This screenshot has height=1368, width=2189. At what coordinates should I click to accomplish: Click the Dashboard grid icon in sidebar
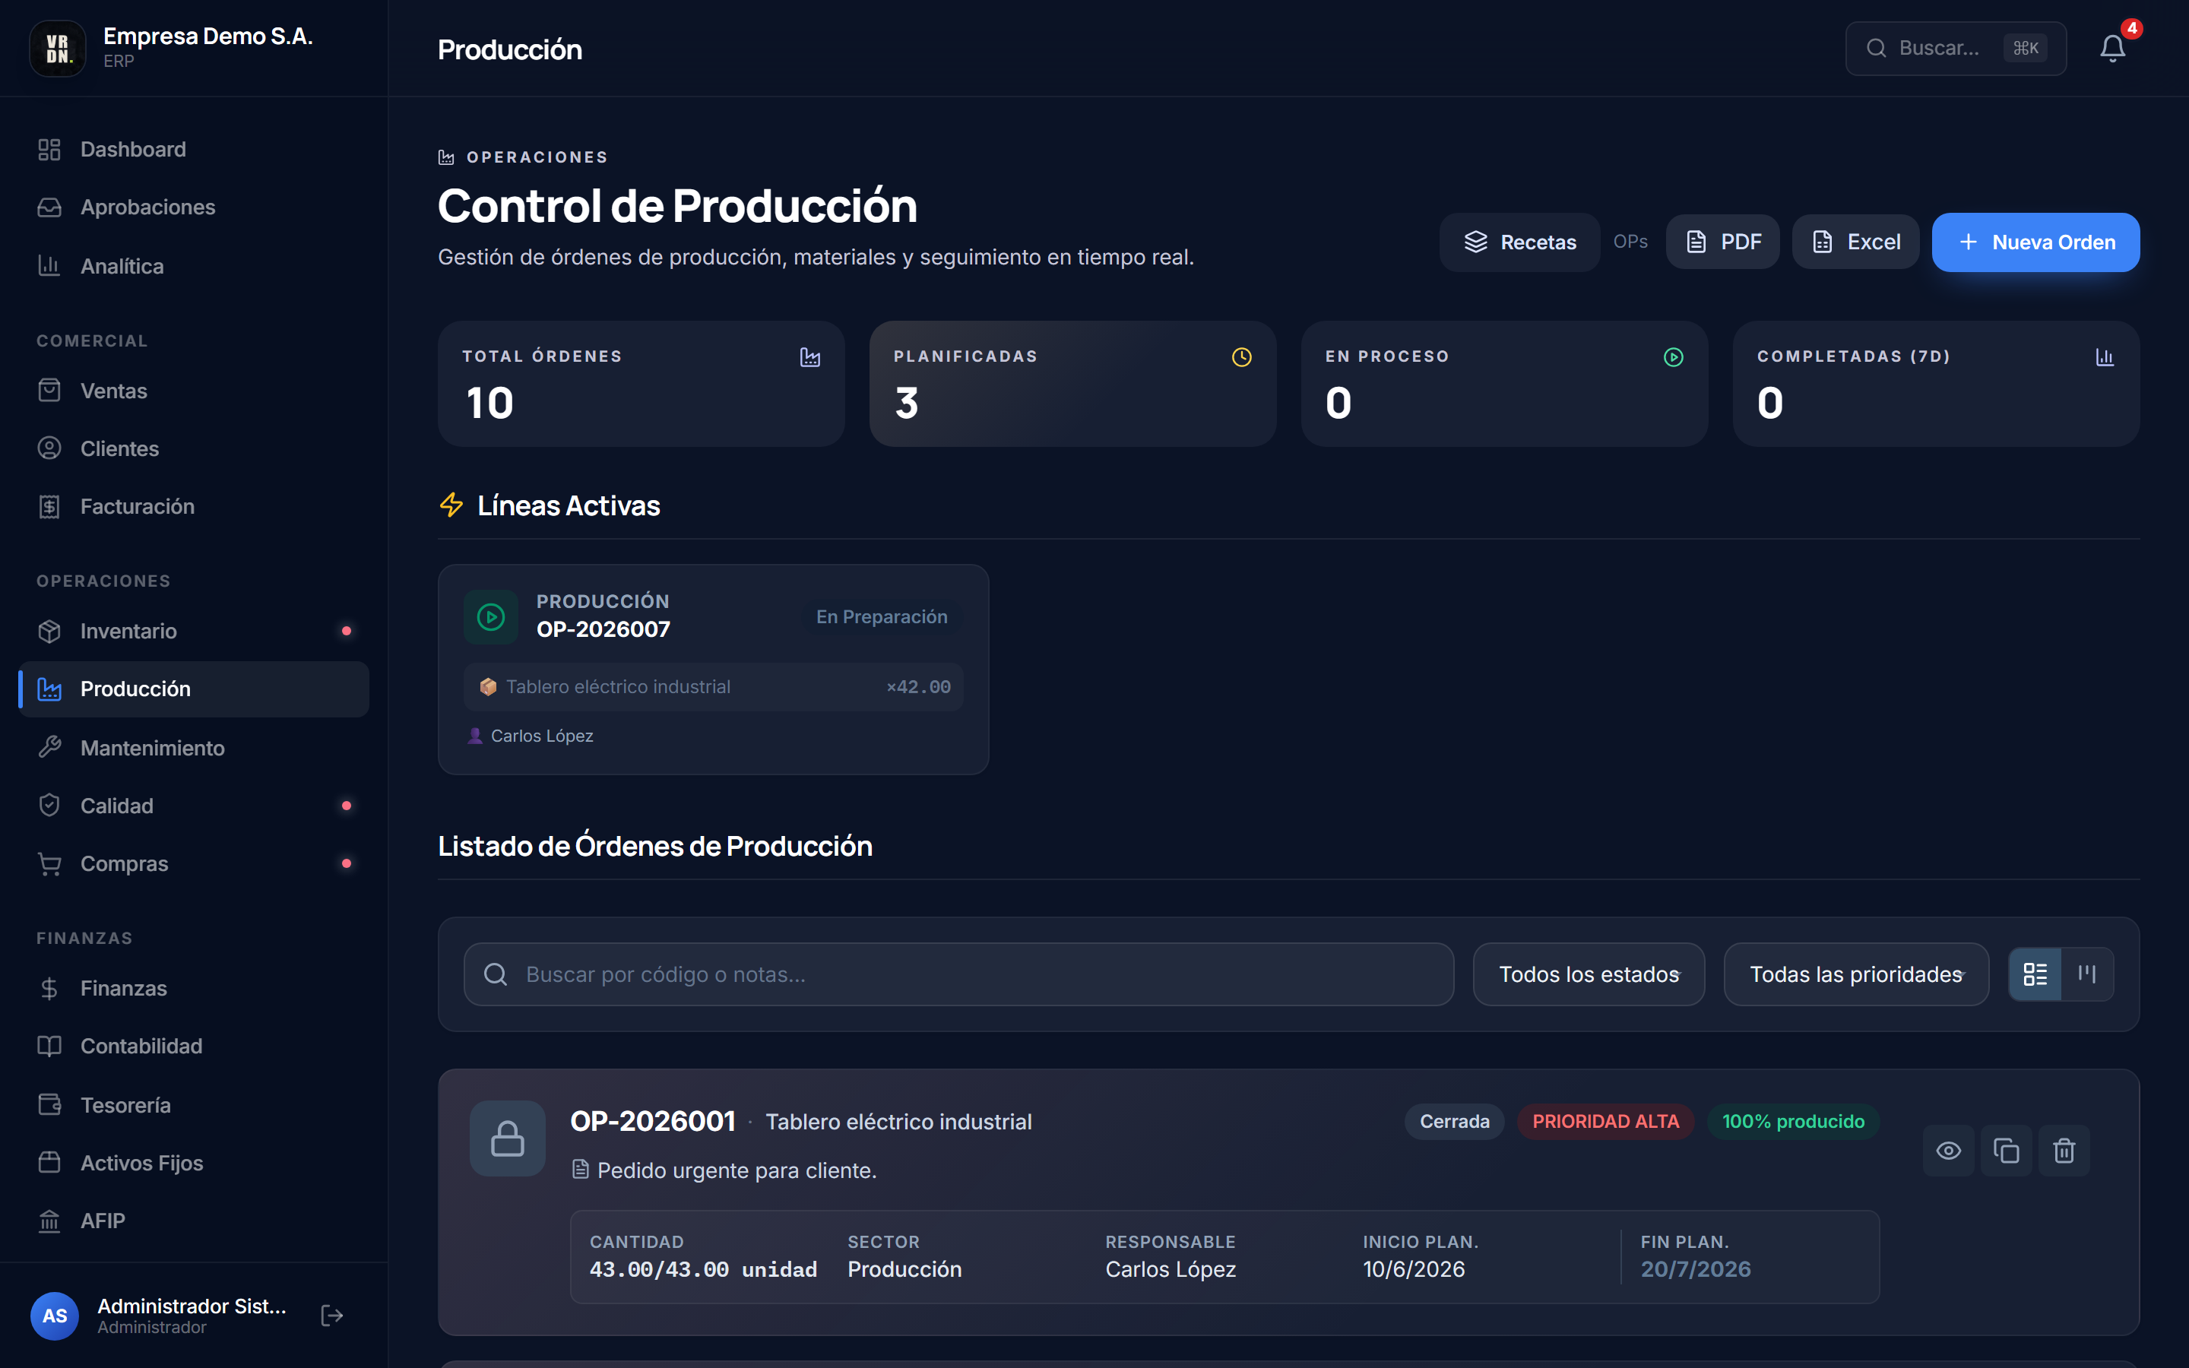[49, 149]
